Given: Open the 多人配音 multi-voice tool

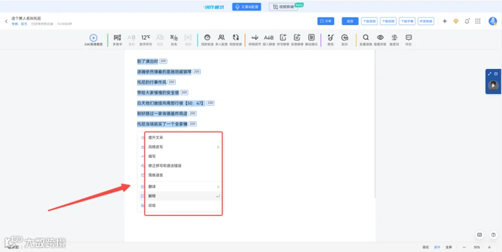Looking at the screenshot, I should click(221, 38).
